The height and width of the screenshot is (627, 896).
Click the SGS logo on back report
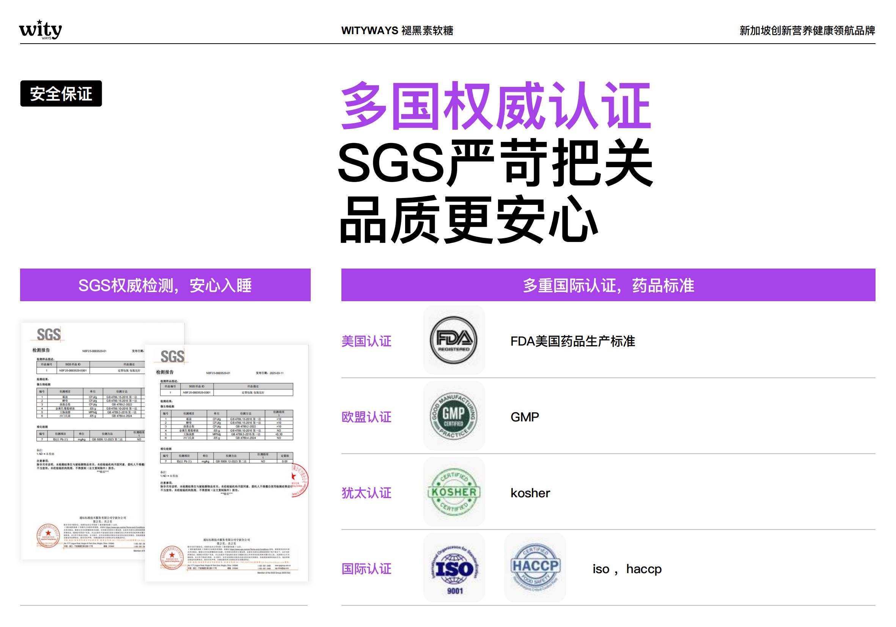(49, 335)
